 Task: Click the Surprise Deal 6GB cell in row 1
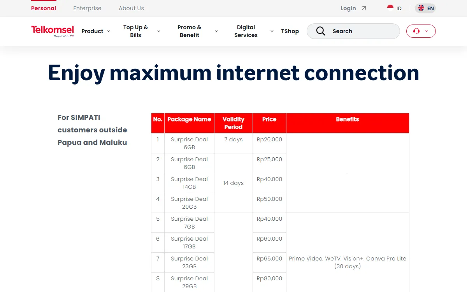[189, 143]
